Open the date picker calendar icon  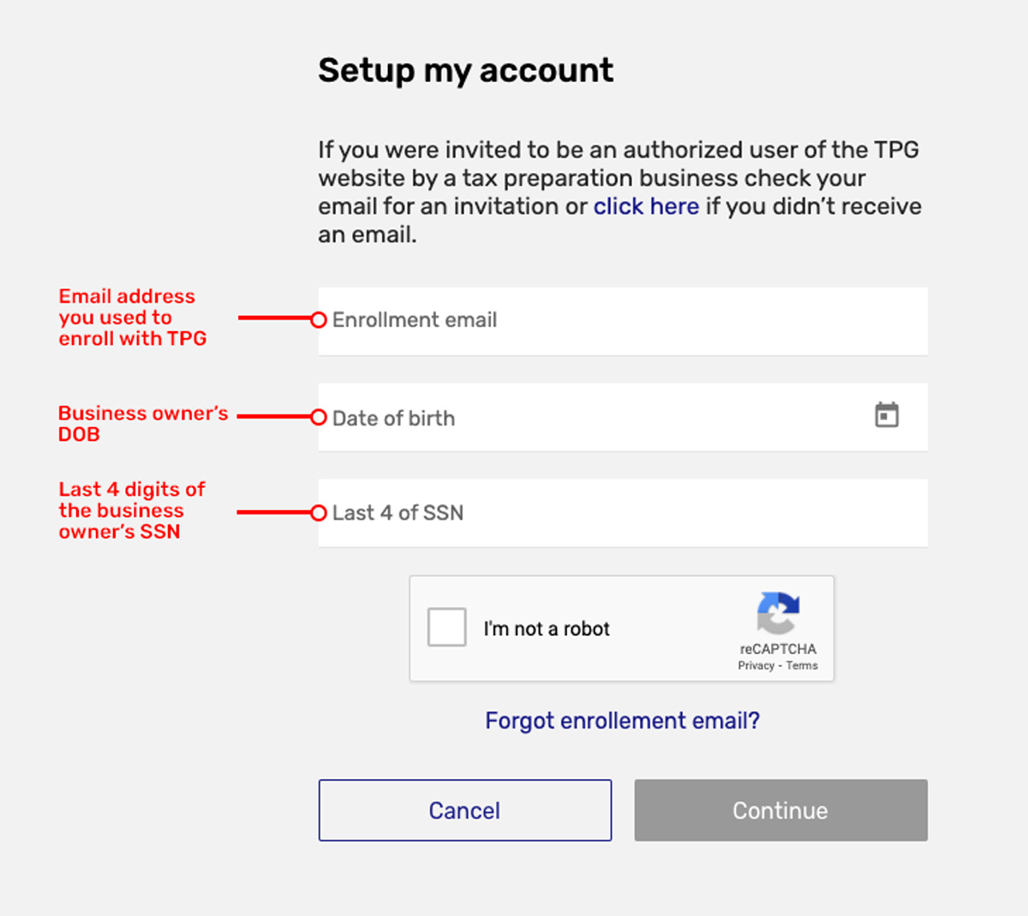[x=887, y=414]
